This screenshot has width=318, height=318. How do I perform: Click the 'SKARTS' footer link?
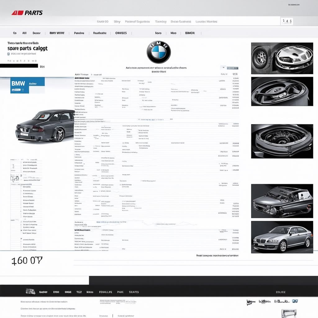(x=134, y=292)
